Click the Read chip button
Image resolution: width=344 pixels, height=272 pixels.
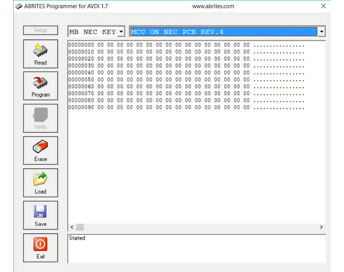click(41, 54)
